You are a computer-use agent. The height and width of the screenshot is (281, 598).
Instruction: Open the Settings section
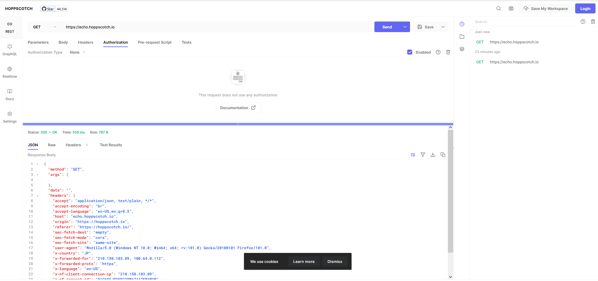coord(10,117)
